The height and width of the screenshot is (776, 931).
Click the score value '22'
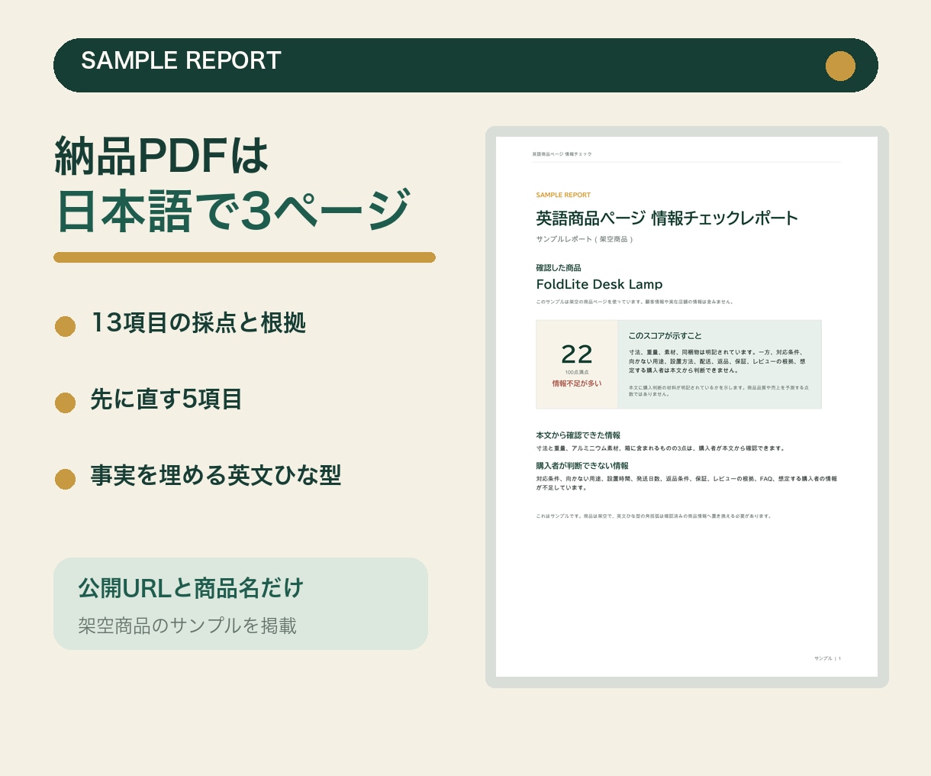click(577, 354)
